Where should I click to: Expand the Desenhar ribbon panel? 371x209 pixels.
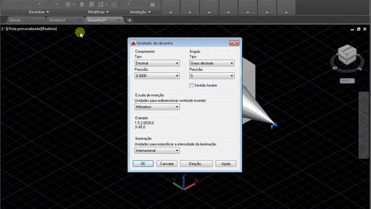click(x=39, y=12)
